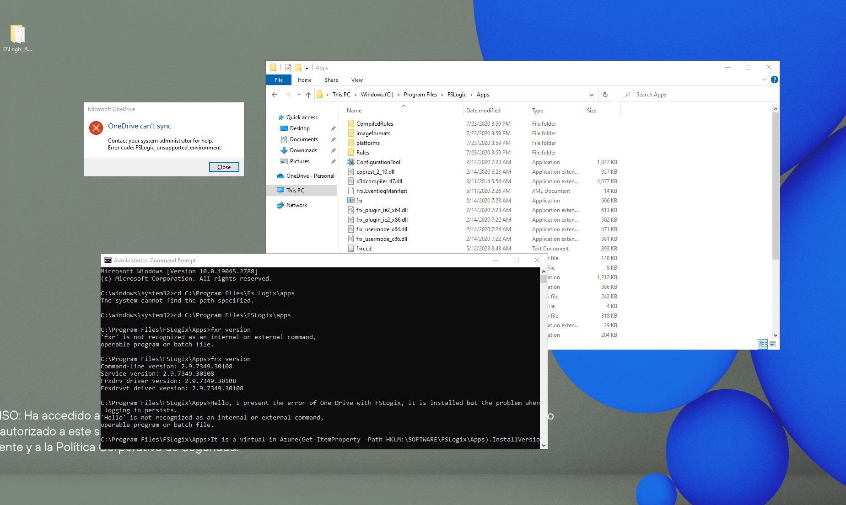Click the red error icon in the OneDrive dialog

96,128
